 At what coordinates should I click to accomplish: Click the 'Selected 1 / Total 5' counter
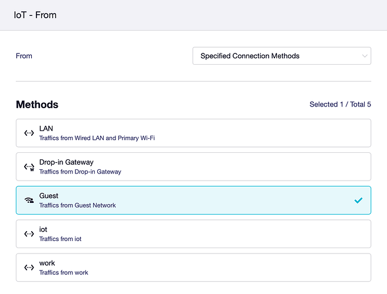(340, 105)
